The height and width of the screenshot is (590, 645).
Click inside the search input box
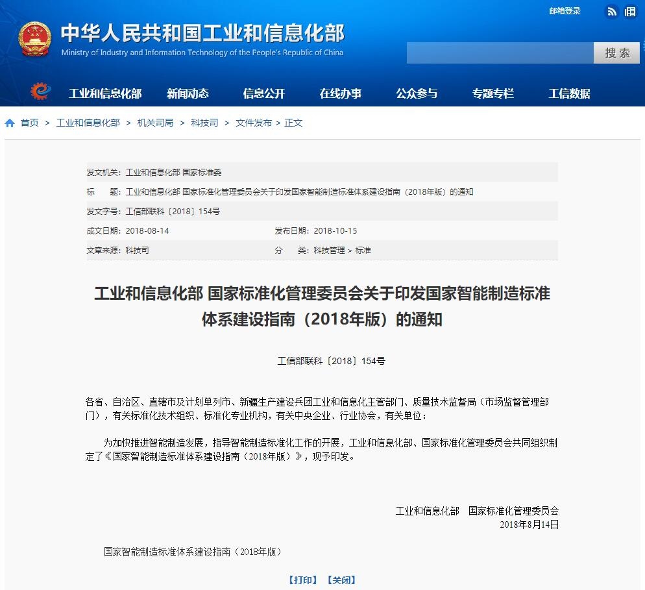[x=500, y=53]
